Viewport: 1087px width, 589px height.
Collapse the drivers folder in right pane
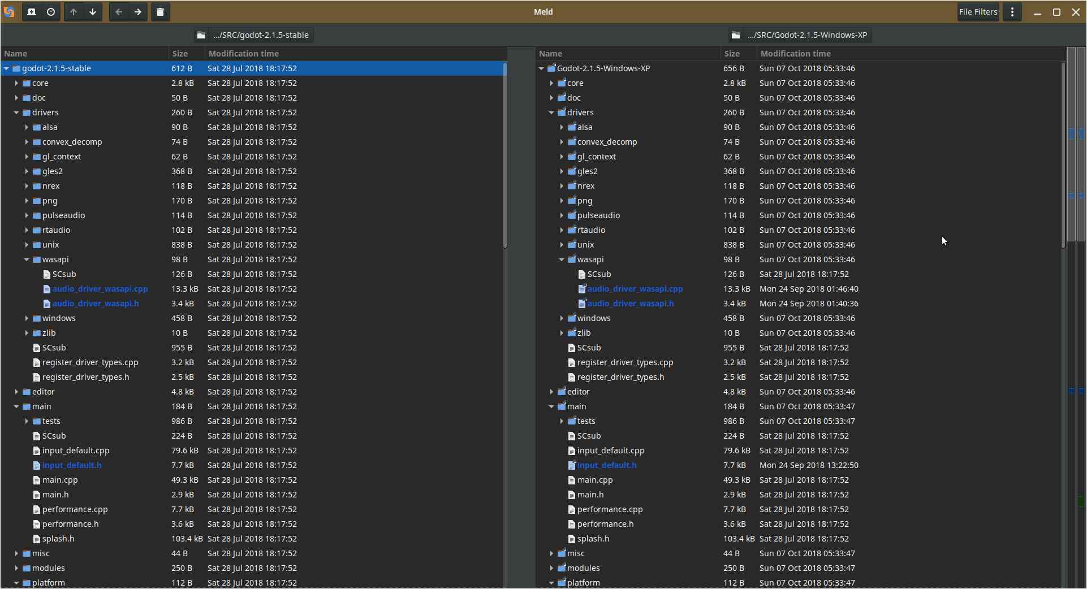551,112
